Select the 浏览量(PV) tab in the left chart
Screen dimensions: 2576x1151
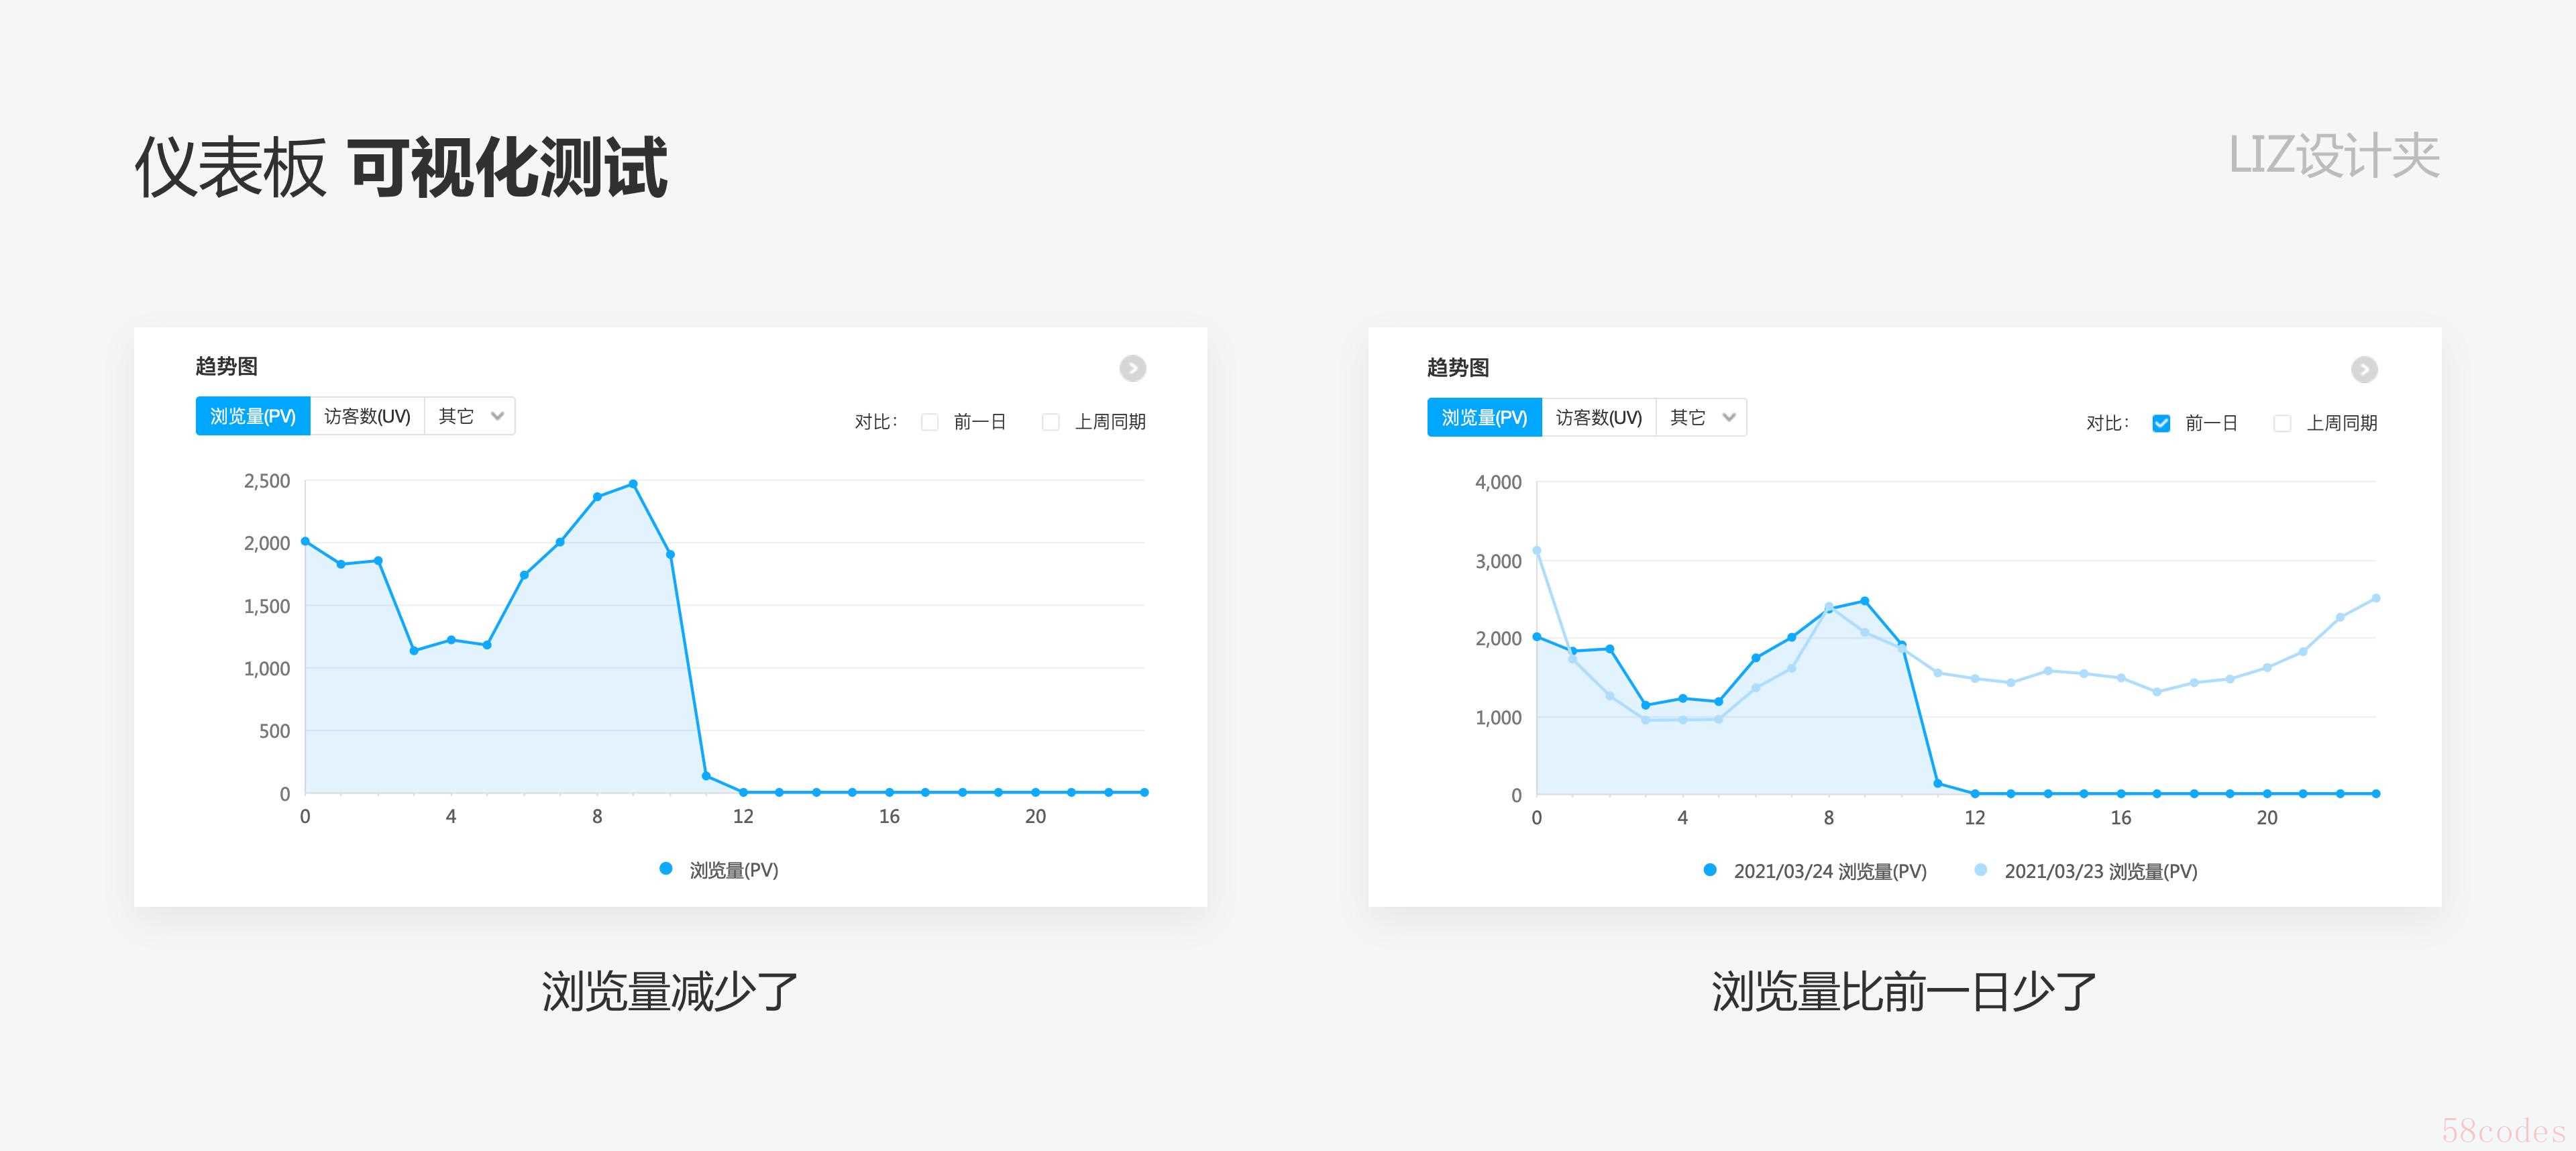click(253, 416)
